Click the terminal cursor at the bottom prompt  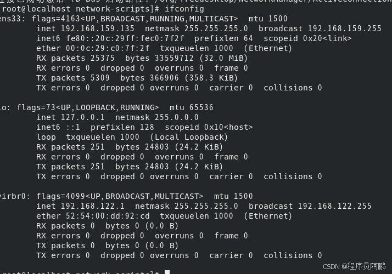coord(167,272)
